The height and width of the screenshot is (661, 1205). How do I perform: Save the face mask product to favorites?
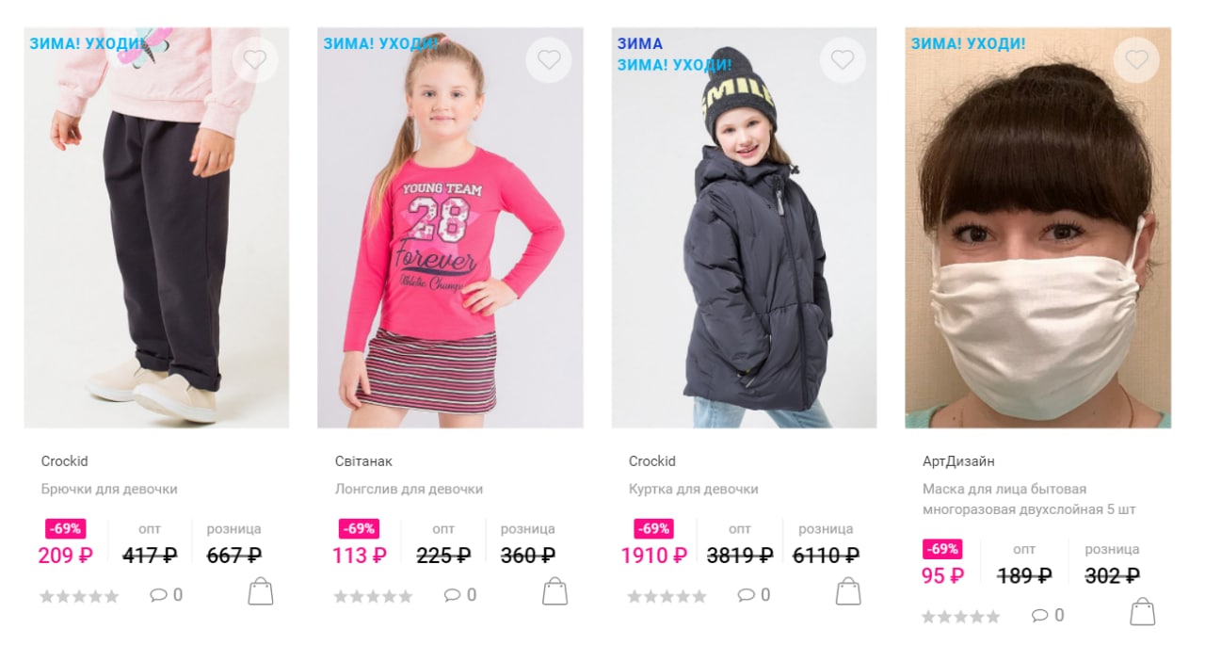(x=1136, y=60)
